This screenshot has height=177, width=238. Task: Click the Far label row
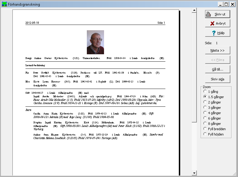92,74
